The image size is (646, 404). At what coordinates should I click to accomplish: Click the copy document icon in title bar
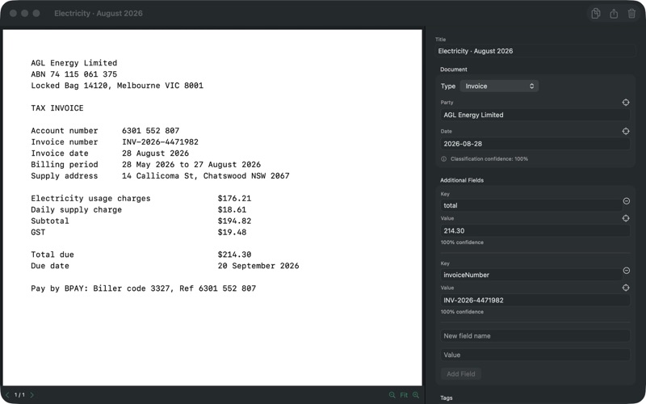[595, 13]
